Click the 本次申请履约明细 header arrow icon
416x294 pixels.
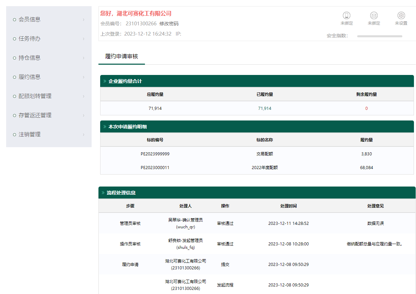coord(105,127)
